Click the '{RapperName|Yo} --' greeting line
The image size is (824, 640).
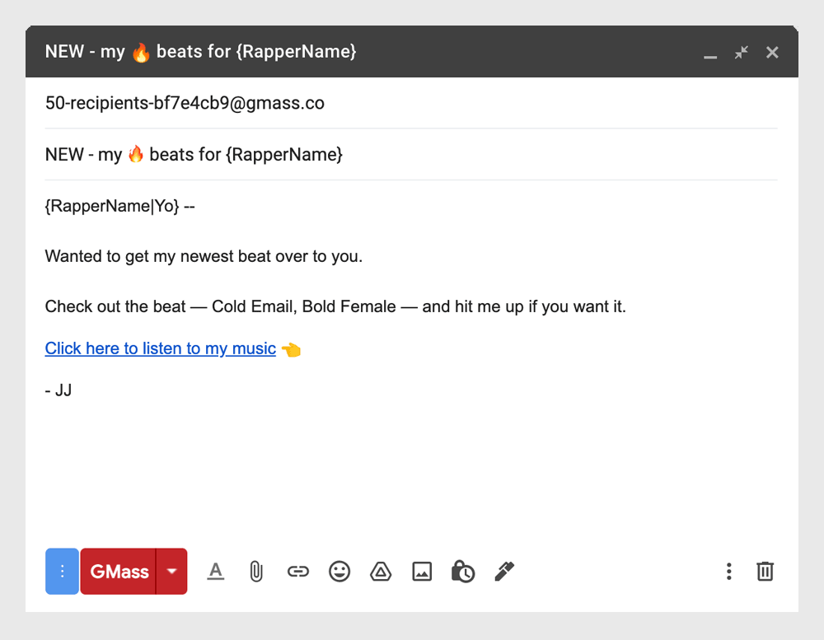coord(119,206)
